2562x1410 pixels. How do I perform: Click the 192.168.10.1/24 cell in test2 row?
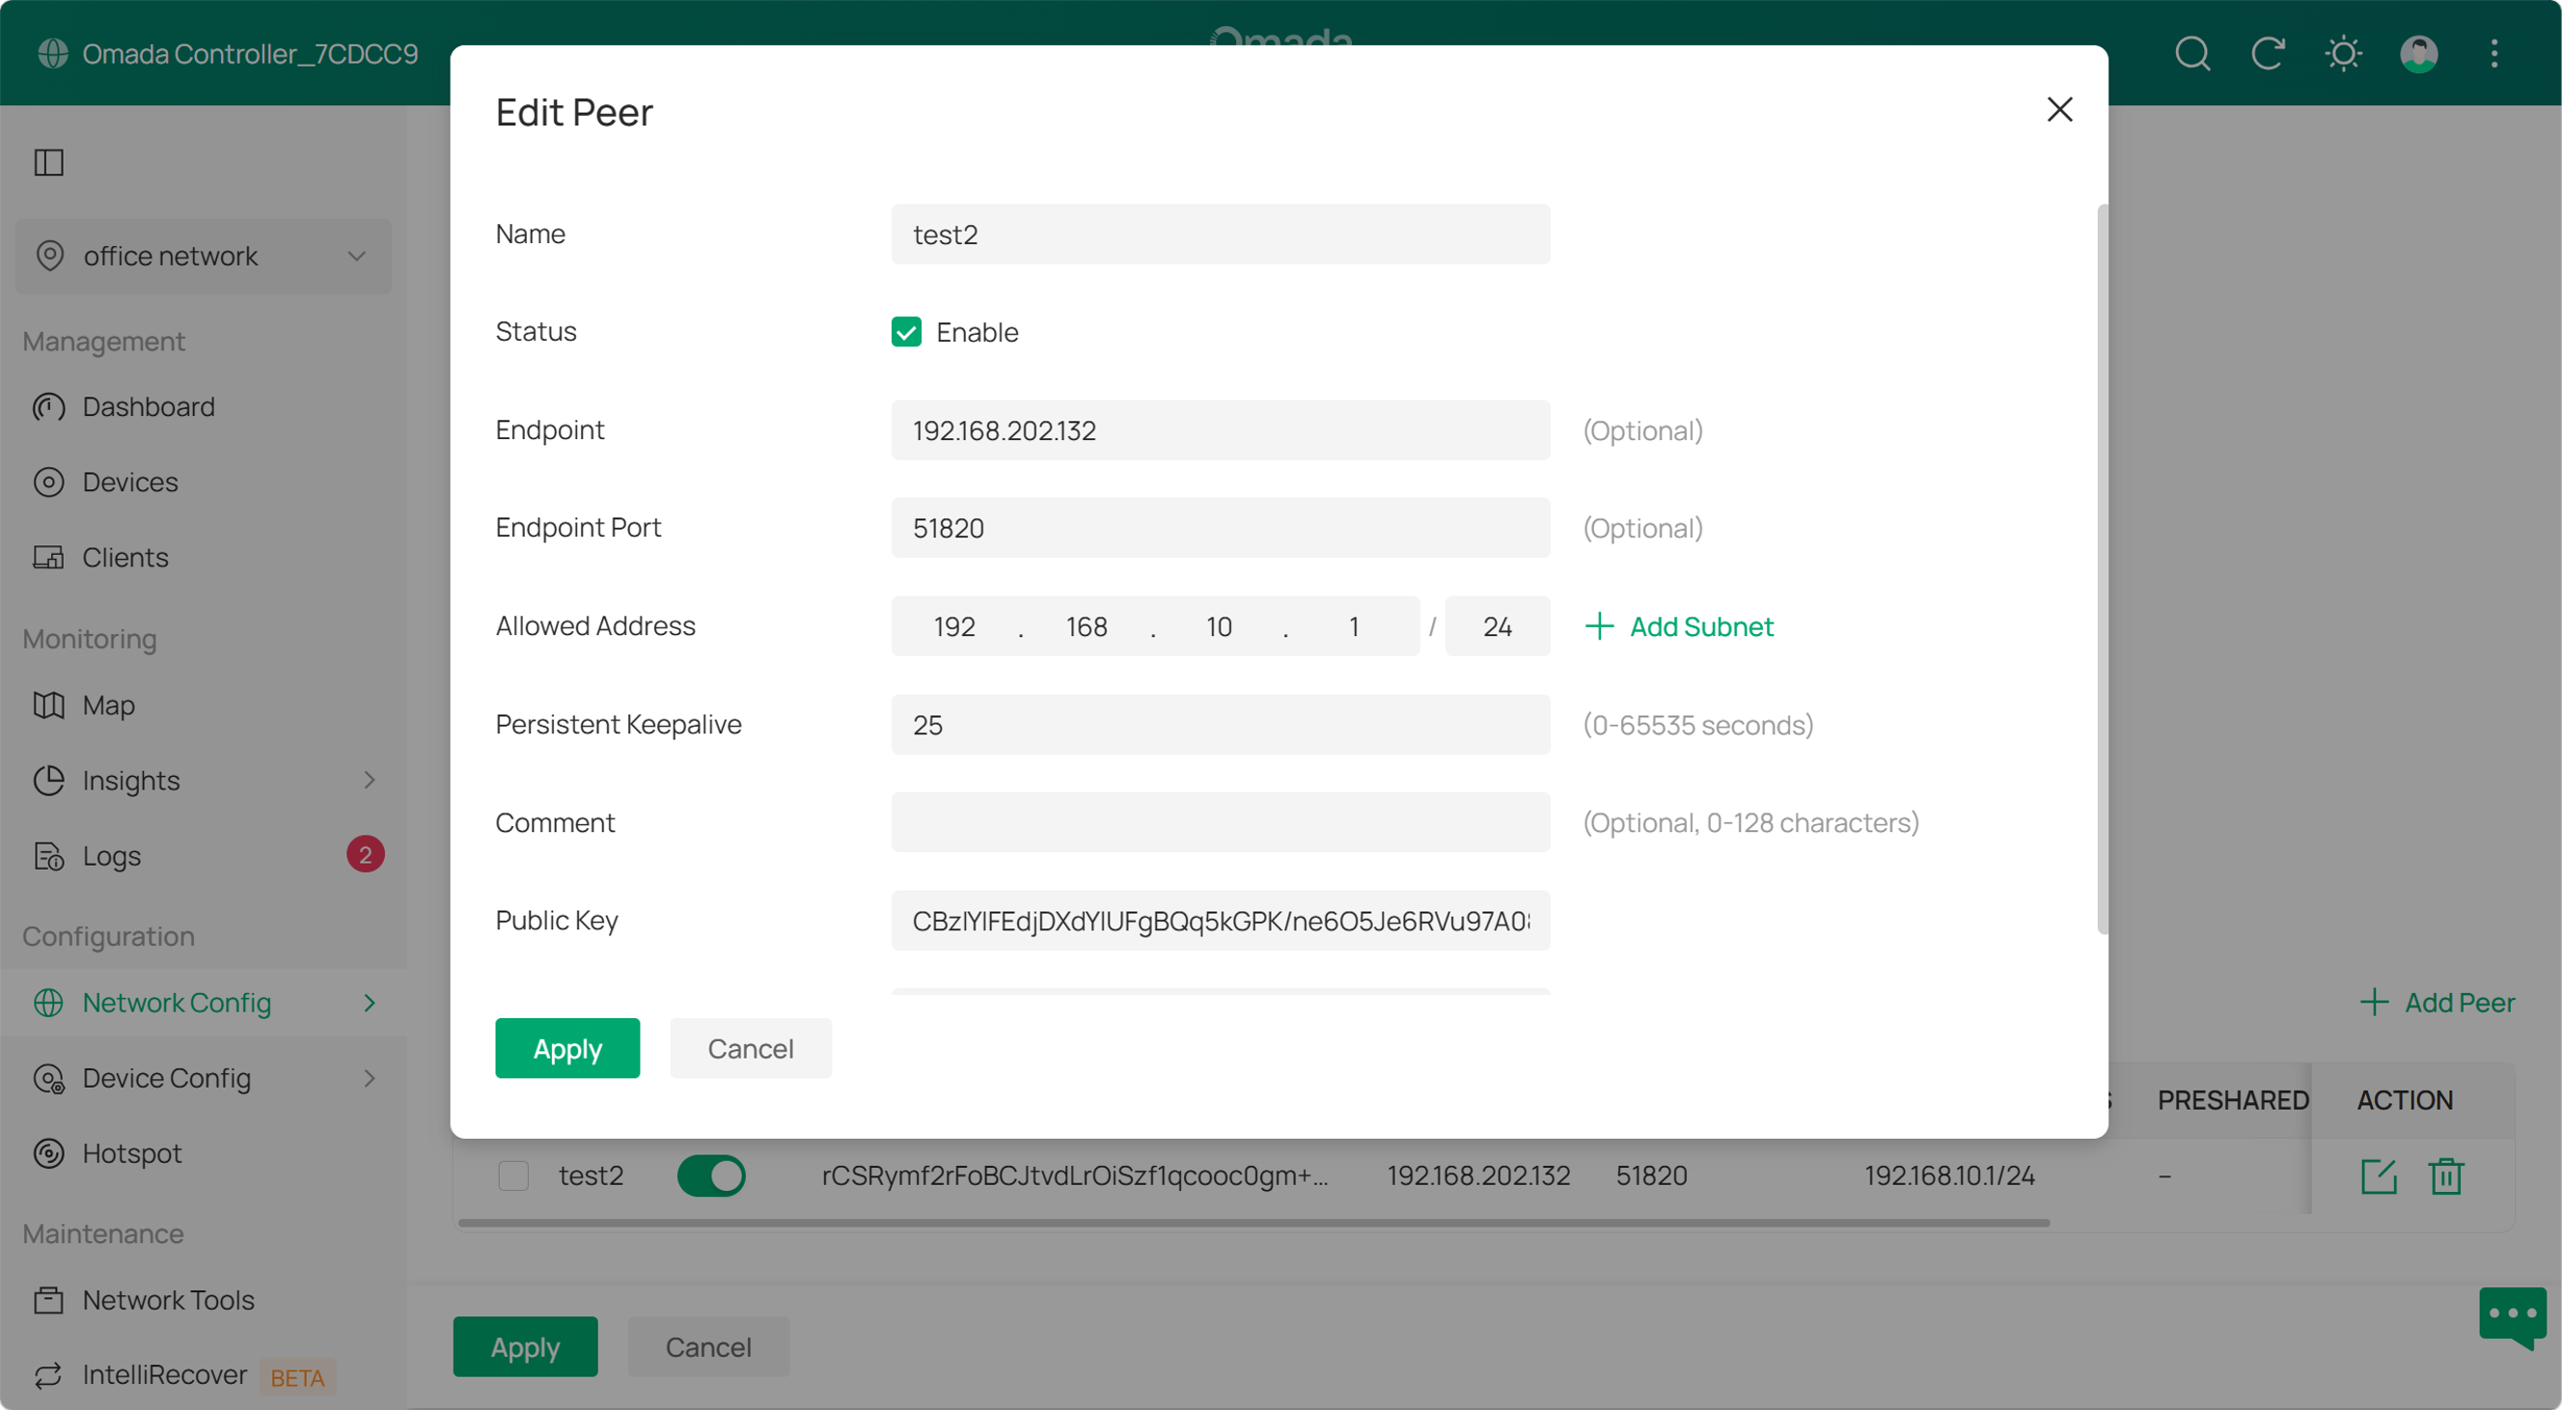pos(1948,1176)
